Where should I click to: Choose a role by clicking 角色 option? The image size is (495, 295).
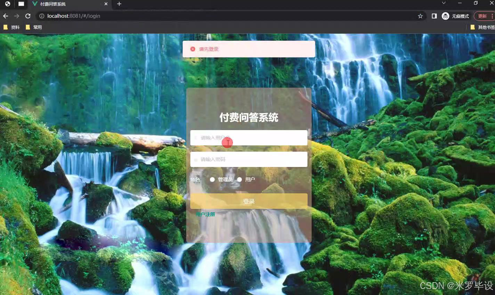[195, 180]
